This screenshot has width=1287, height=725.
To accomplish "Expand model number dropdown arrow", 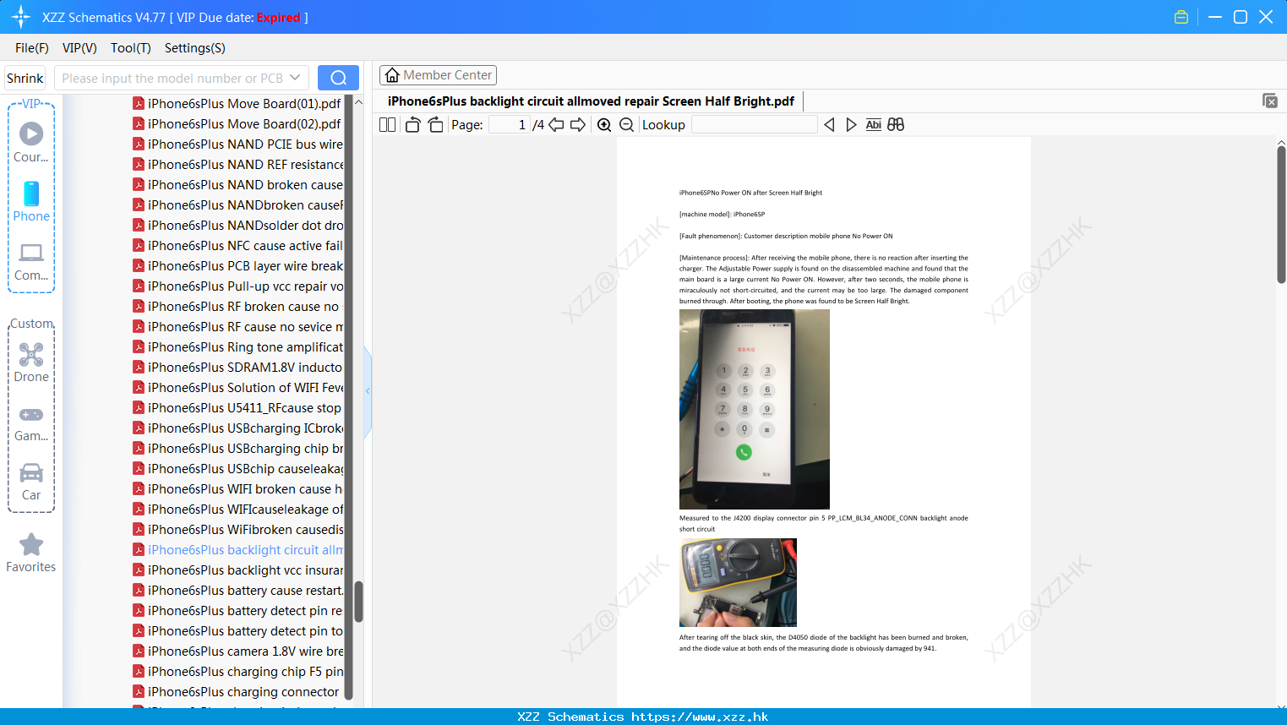I will click(295, 78).
